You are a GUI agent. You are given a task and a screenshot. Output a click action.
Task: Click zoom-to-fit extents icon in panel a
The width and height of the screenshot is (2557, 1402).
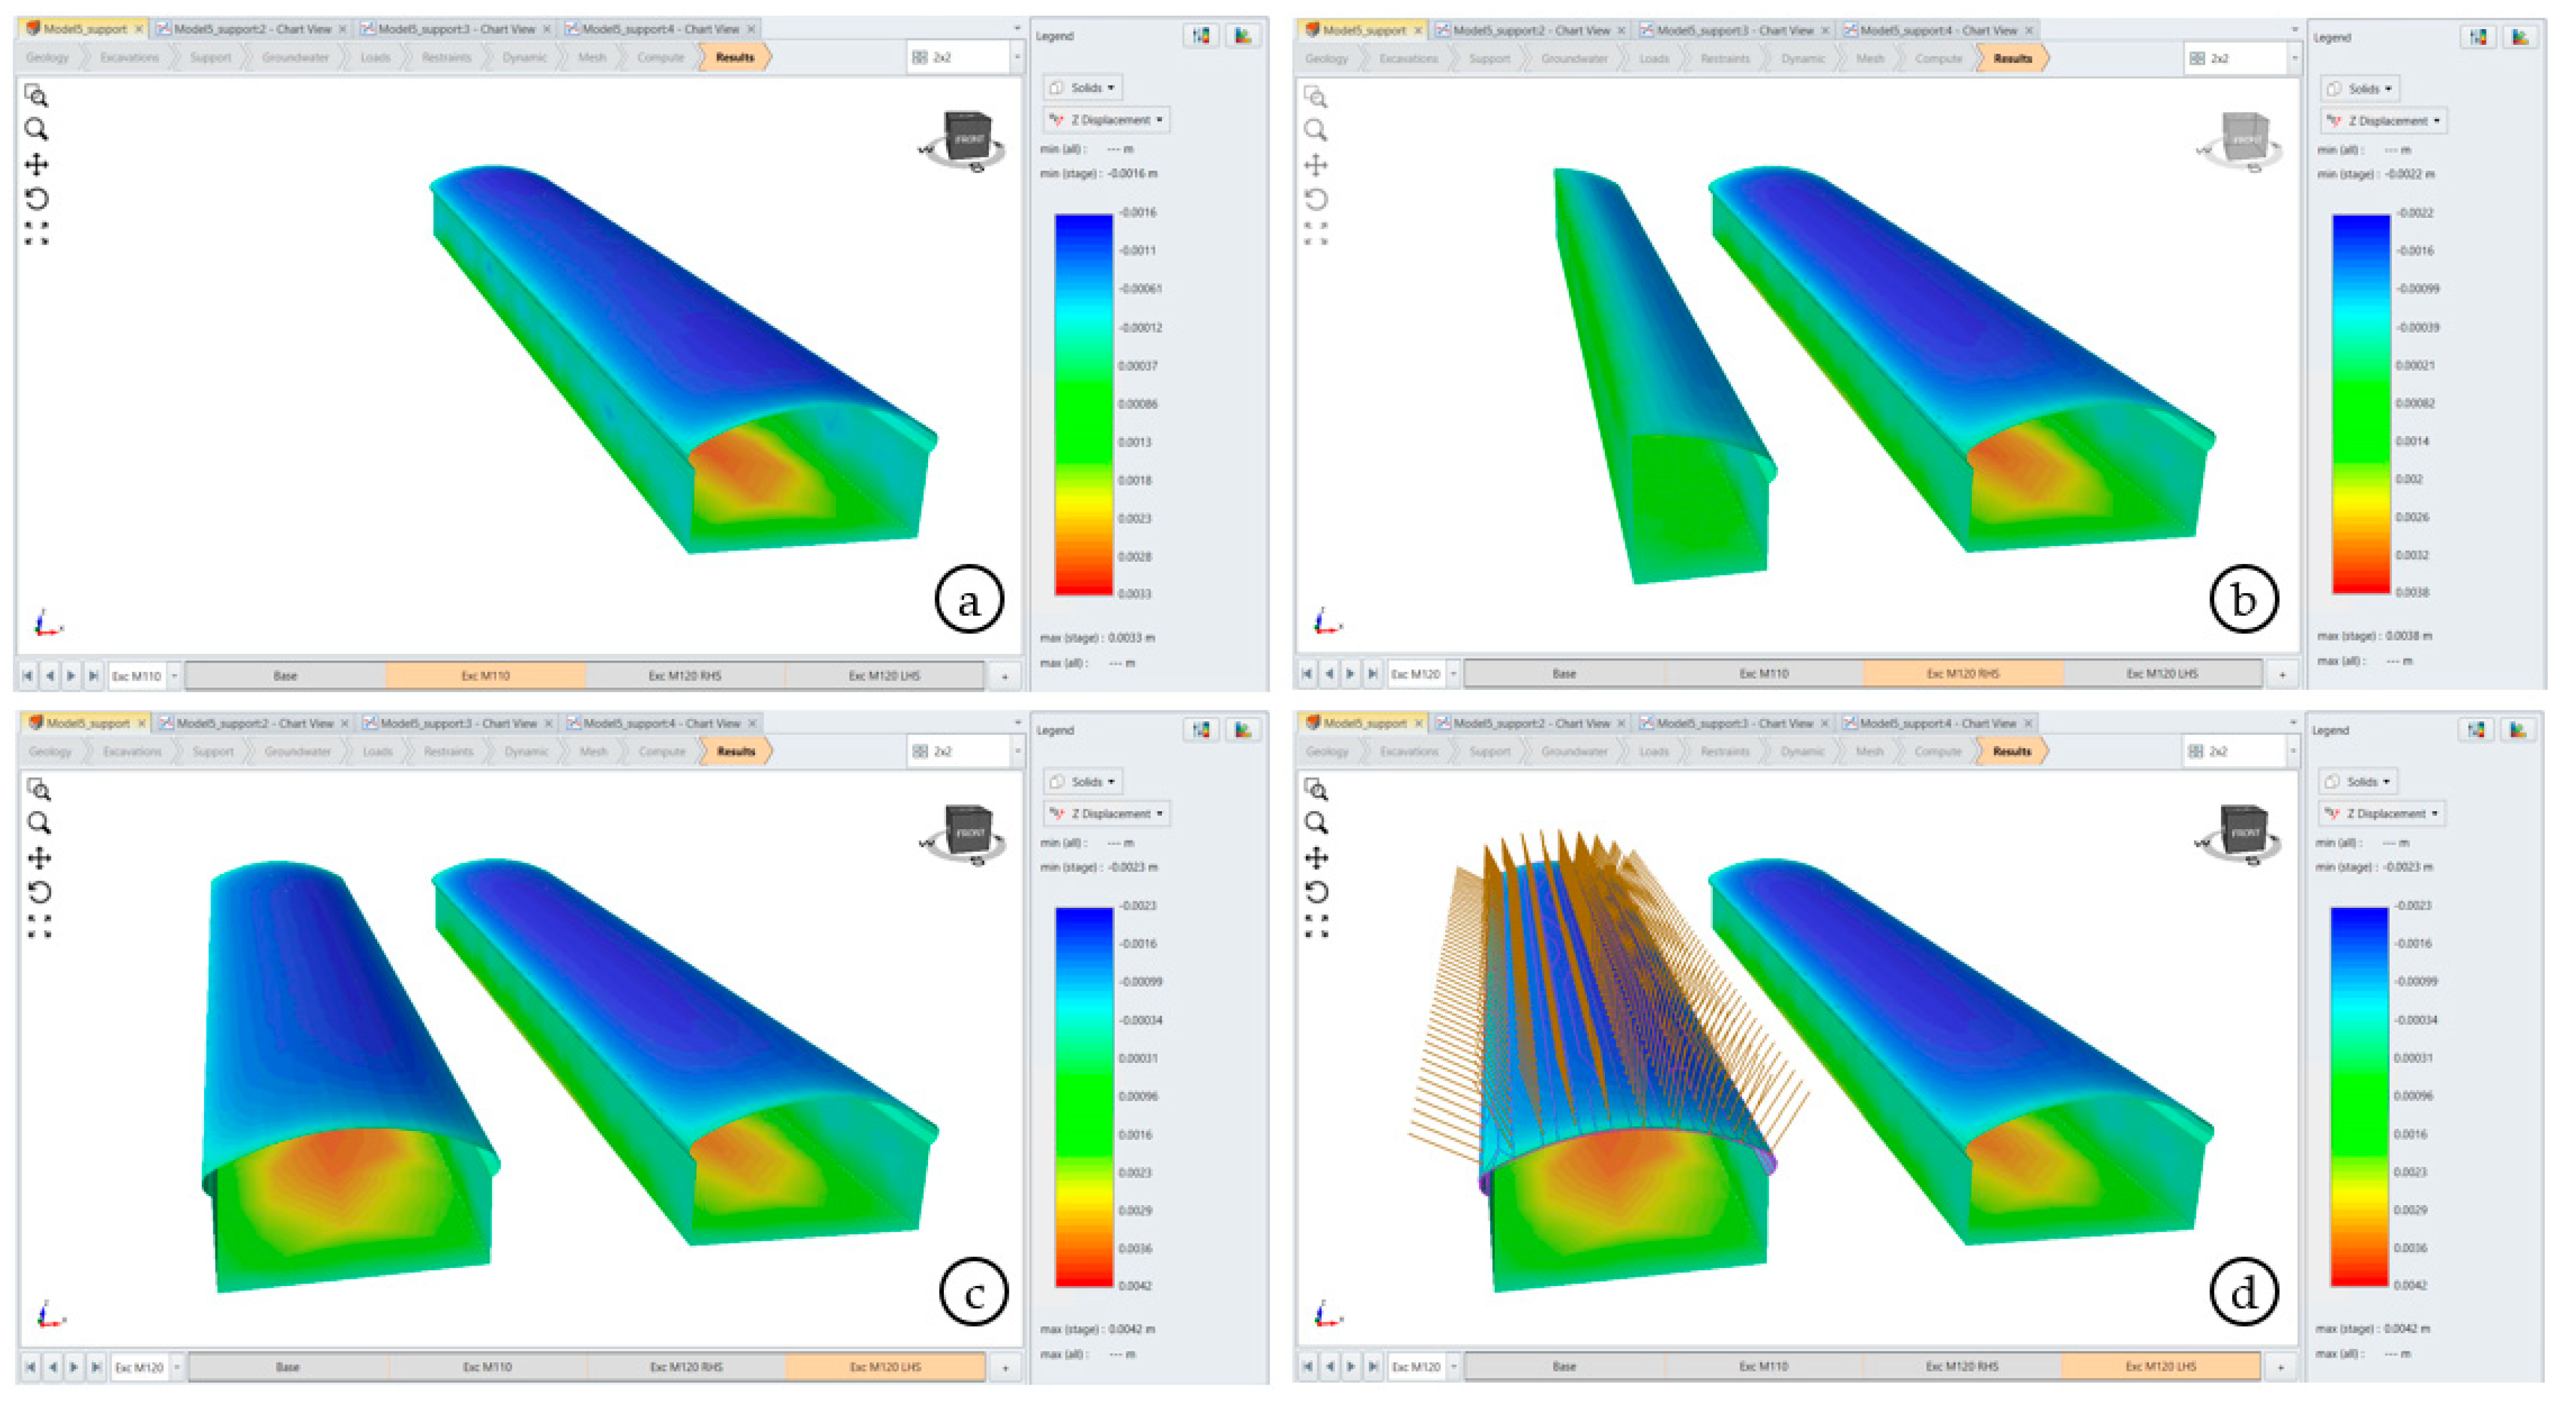(x=37, y=233)
